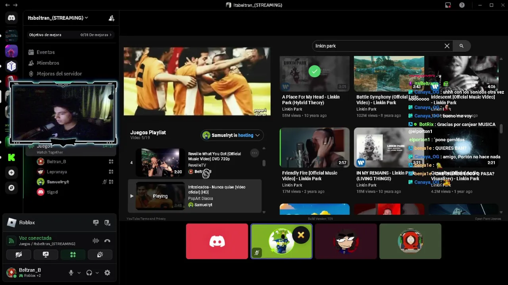Close the Samuelryt participant tile overlay
Screen dimensions: 508x285
click(301, 236)
